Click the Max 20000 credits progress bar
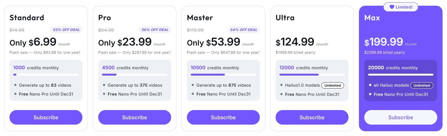The height and width of the screenshot is (136, 447). (401, 75)
